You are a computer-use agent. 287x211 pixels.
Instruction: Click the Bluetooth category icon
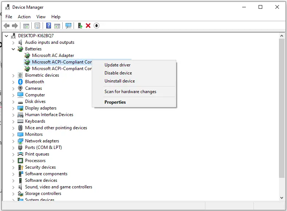tap(20, 82)
